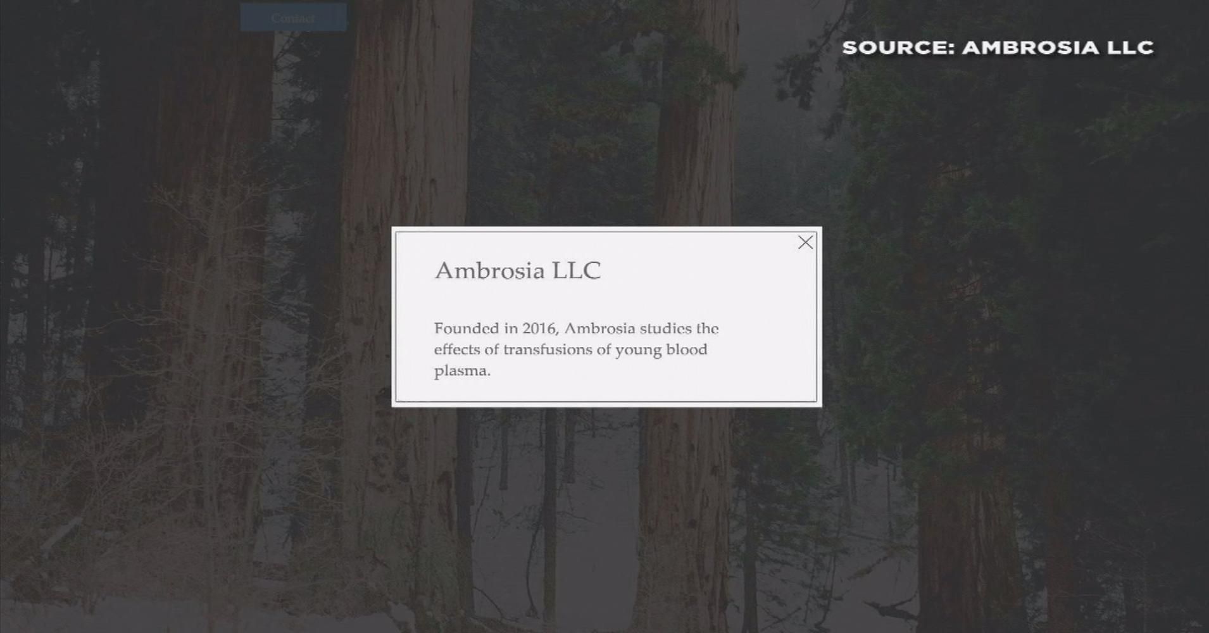
Task: Click the year '2016' in the description
Action: coord(539,329)
